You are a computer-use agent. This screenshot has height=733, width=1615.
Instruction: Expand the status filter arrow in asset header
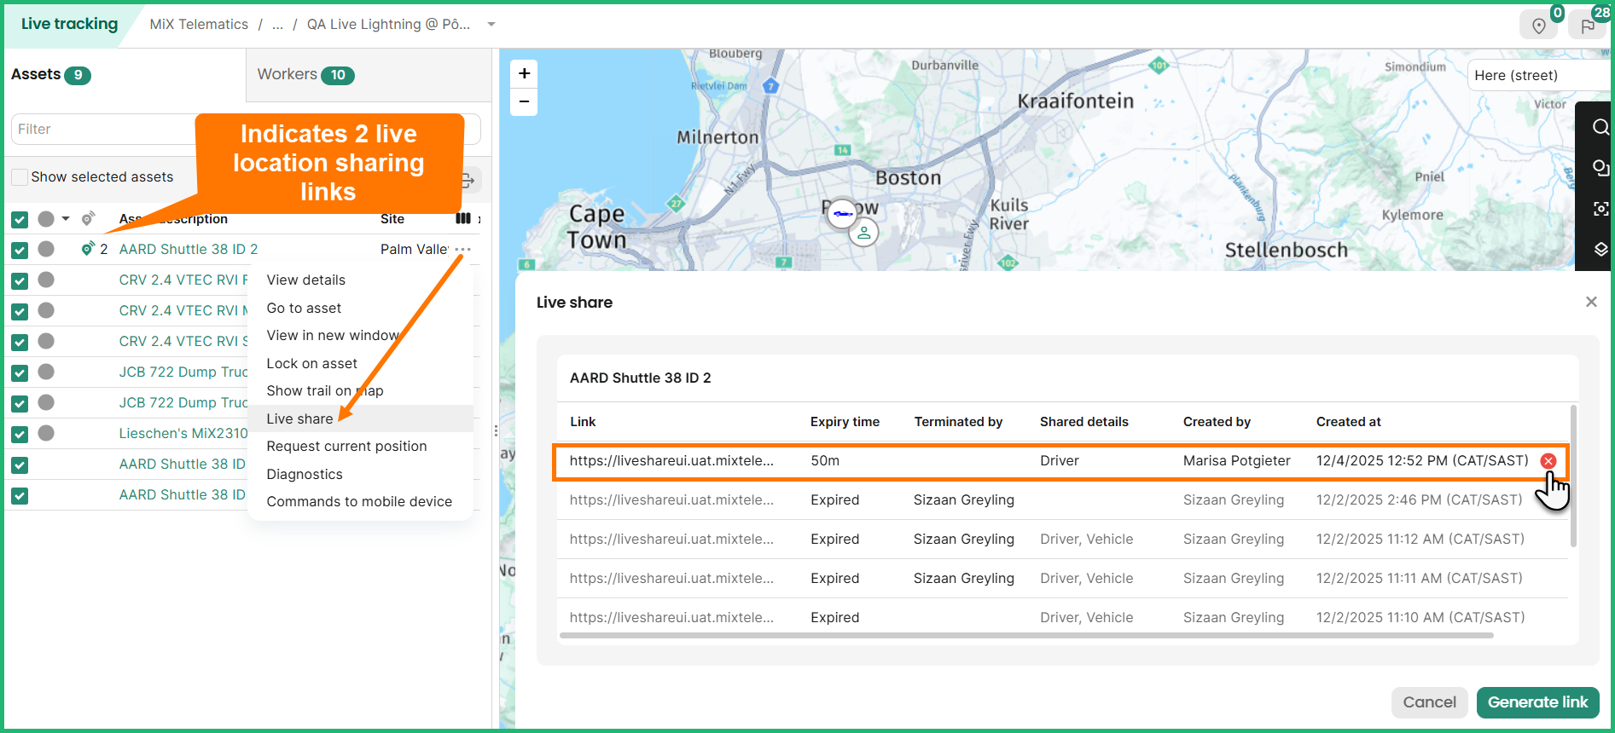pyautogui.click(x=66, y=219)
